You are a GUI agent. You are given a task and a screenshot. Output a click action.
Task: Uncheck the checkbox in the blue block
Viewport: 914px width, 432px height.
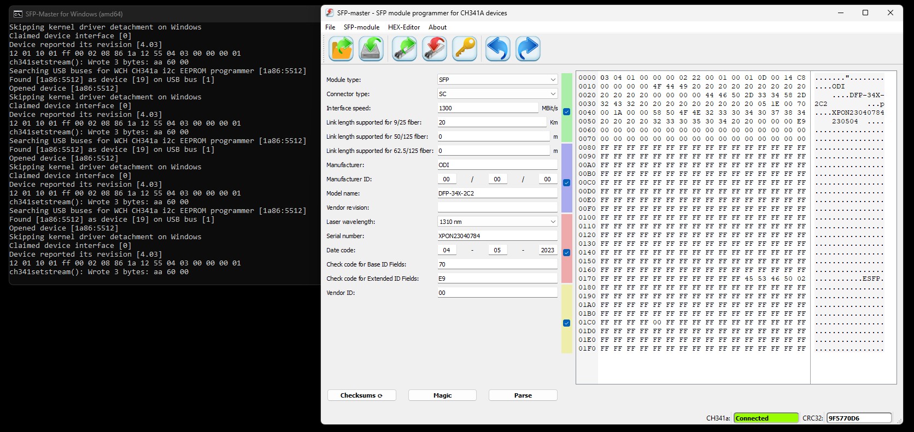point(566,182)
